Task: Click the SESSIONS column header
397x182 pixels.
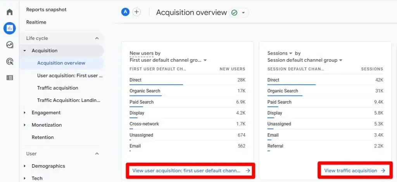Action: 372,69
